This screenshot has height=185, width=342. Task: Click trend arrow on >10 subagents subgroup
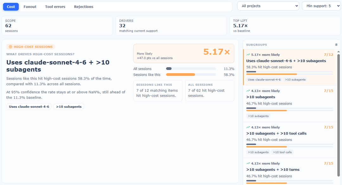248,91
